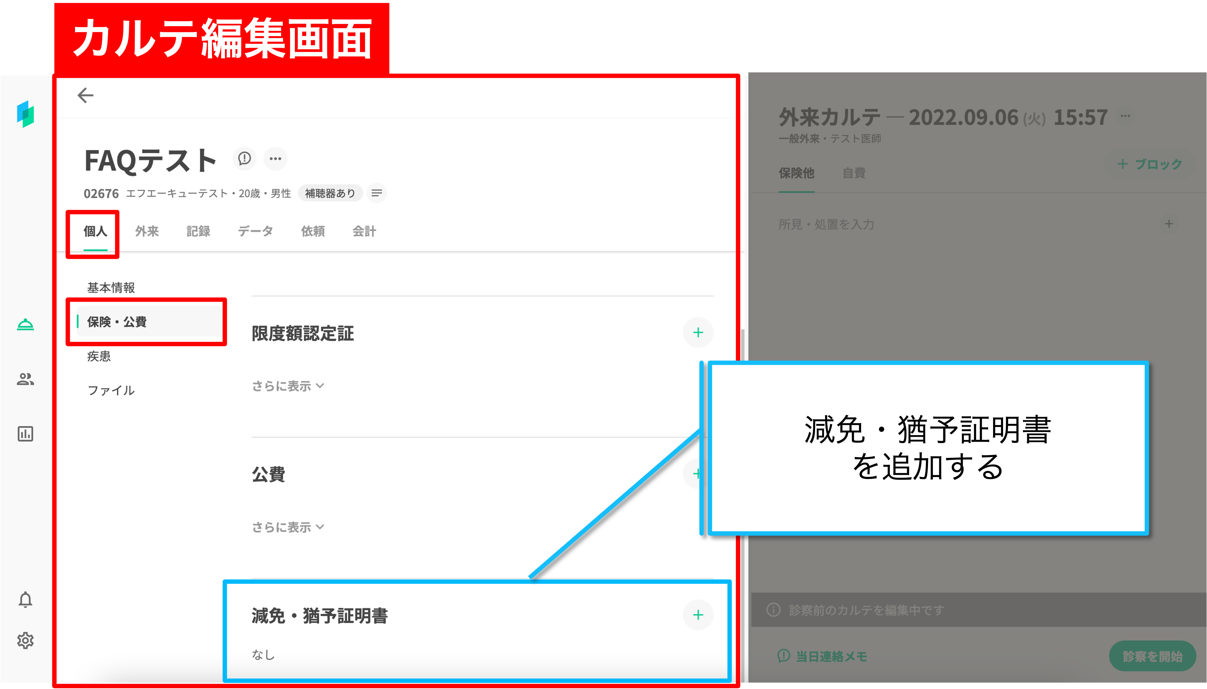
Task: Select 基本情報 in the side list
Action: click(111, 288)
